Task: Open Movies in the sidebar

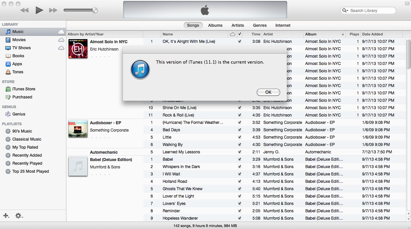Action: 19,40
